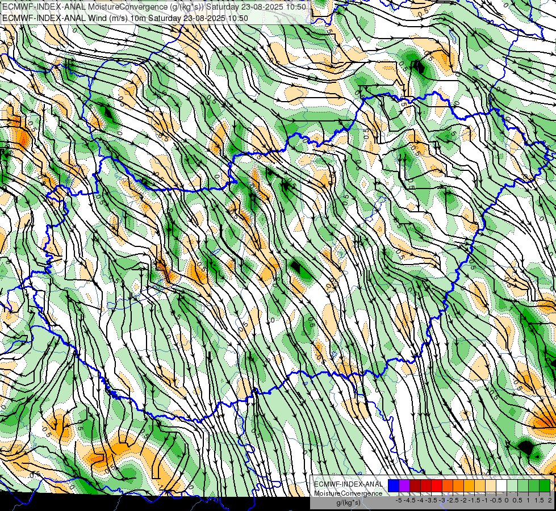This screenshot has height=511, width=556.
Task: Click the legend swatch between -1.5 and -1
Action: [x=480, y=486]
